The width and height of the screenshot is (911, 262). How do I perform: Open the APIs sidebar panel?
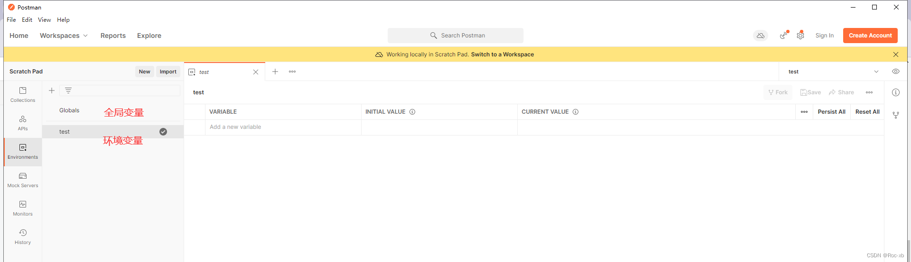pos(23,123)
